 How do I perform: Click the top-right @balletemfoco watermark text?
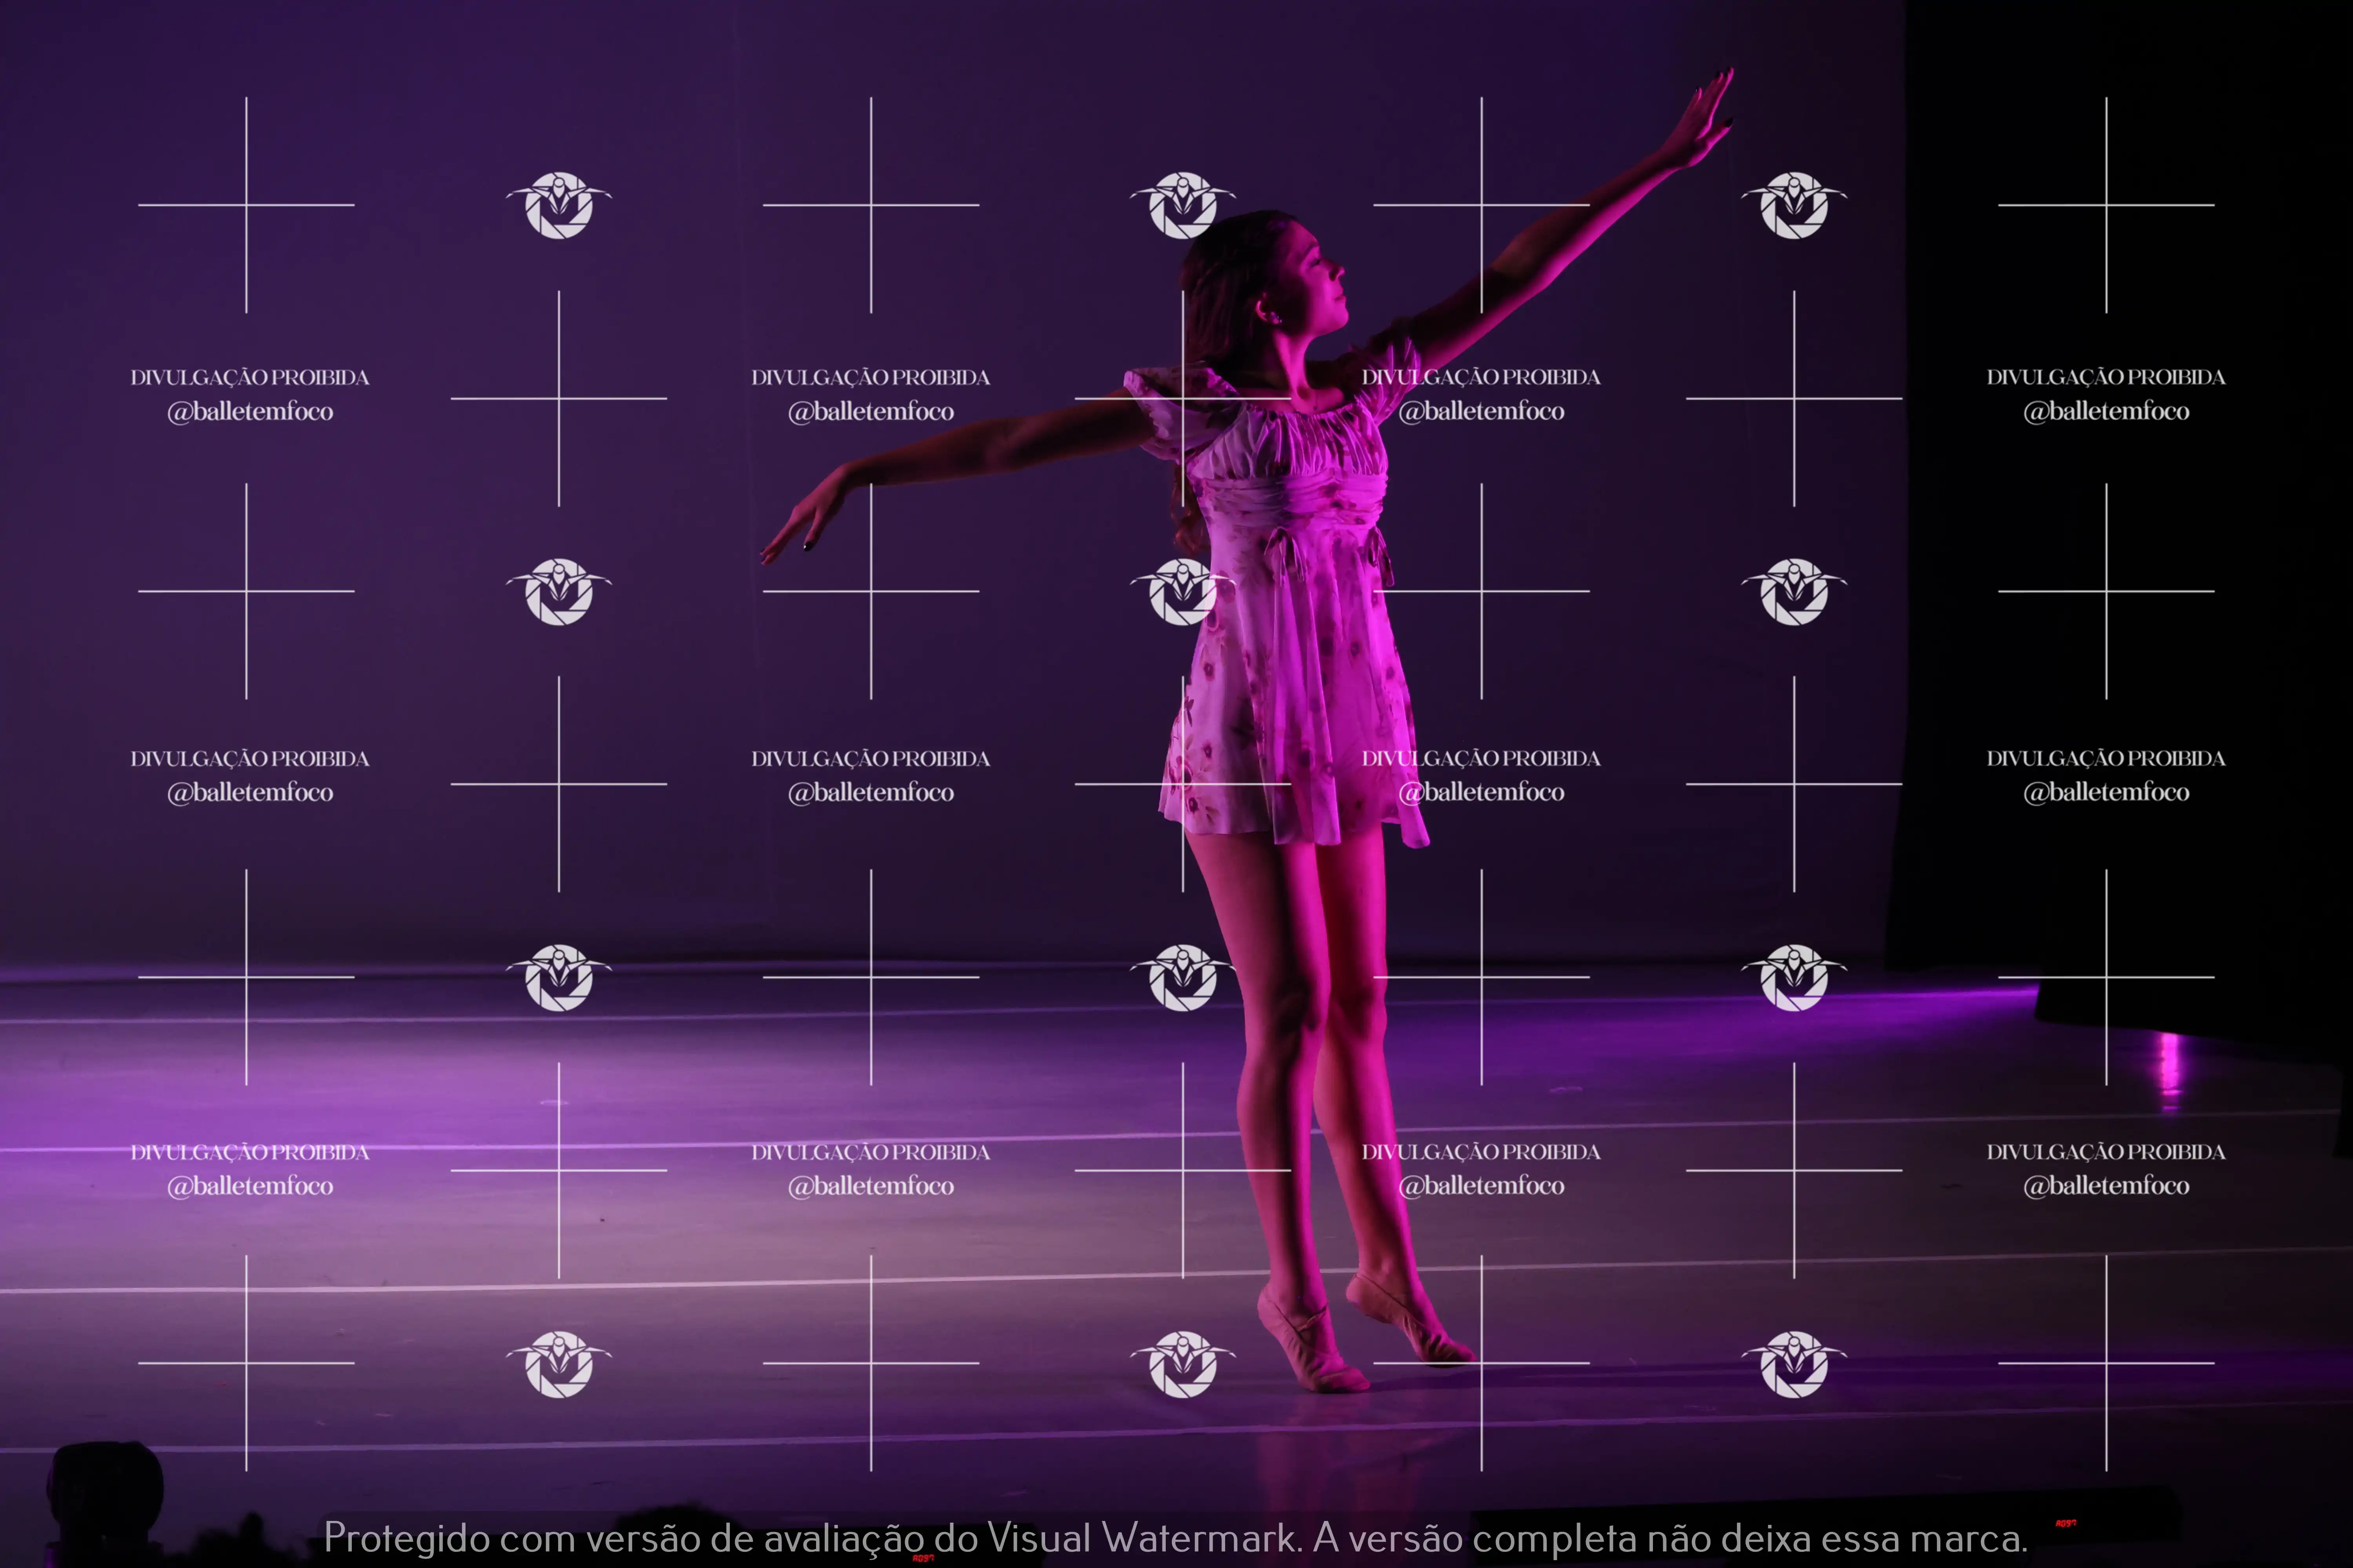coord(2106,411)
